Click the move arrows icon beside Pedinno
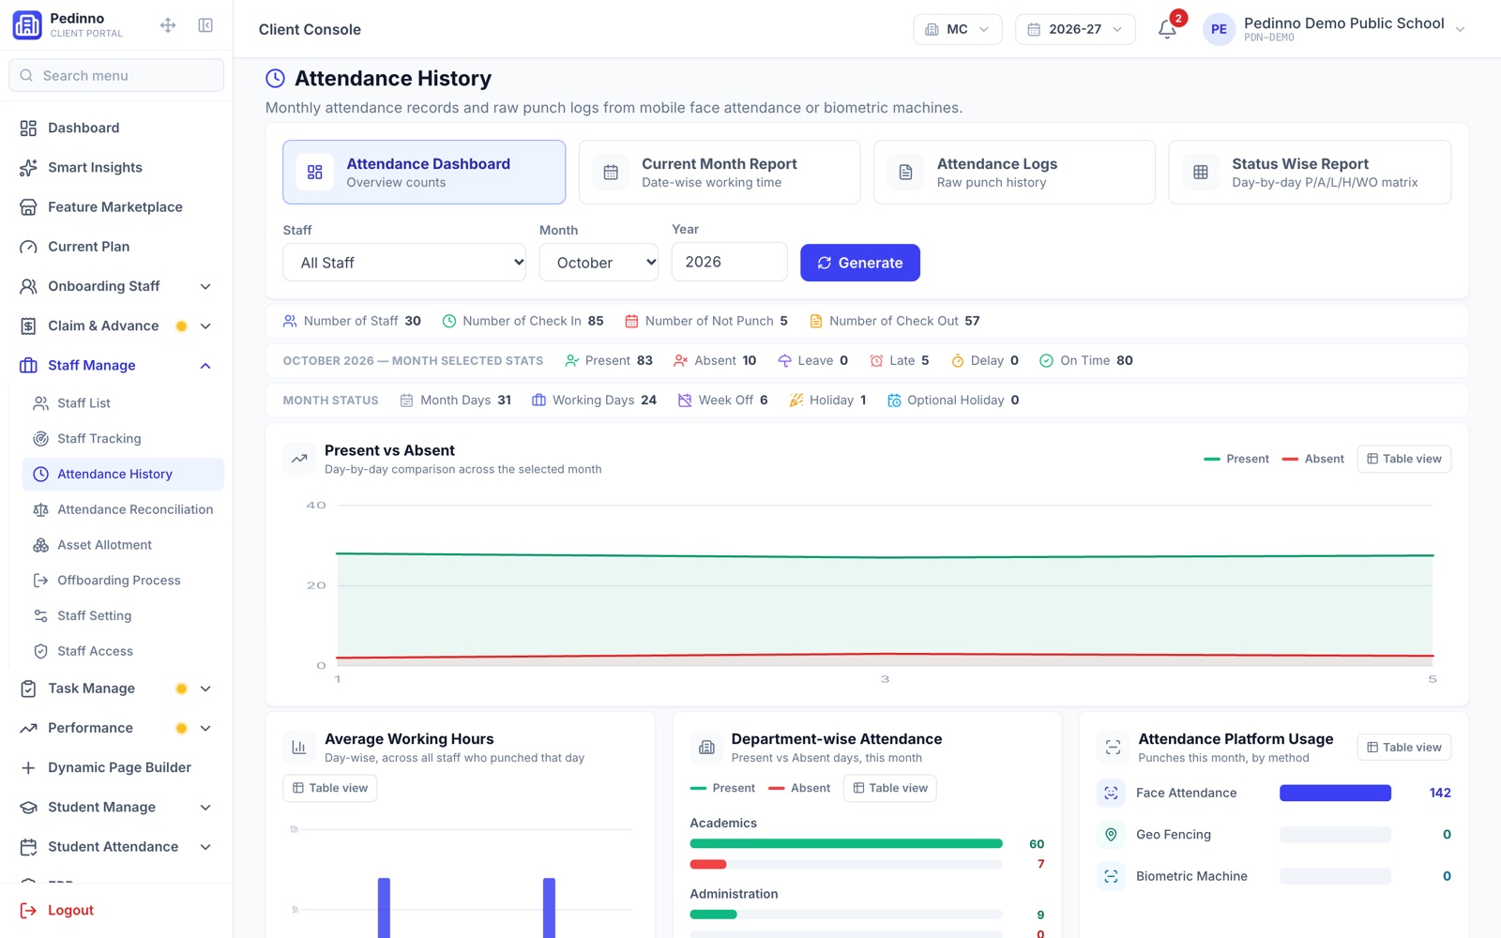Screen dimensions: 1501x938 [x=168, y=25]
